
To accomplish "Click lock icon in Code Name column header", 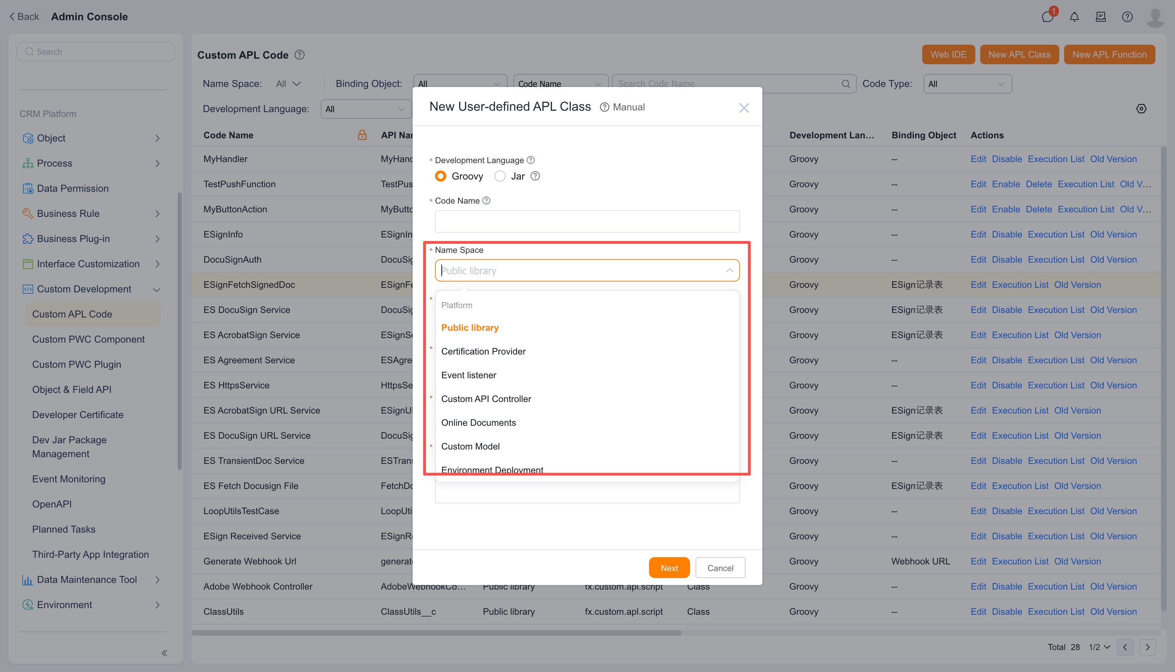I will coord(362,135).
